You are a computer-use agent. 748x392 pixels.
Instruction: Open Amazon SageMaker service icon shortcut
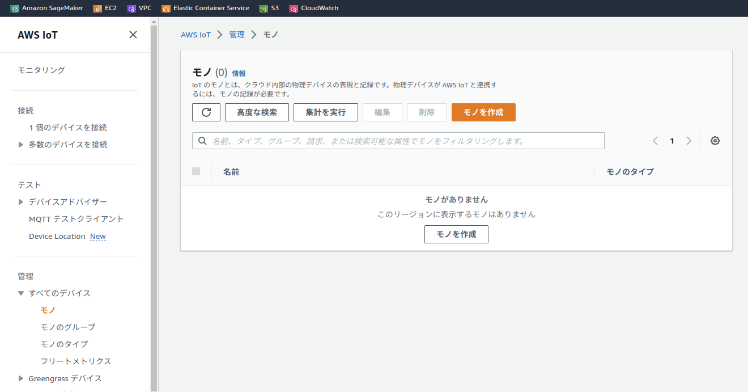pyautogui.click(x=14, y=9)
